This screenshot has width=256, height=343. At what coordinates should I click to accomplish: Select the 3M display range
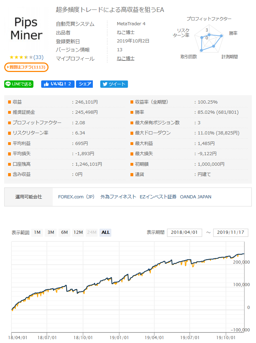pos(51,232)
